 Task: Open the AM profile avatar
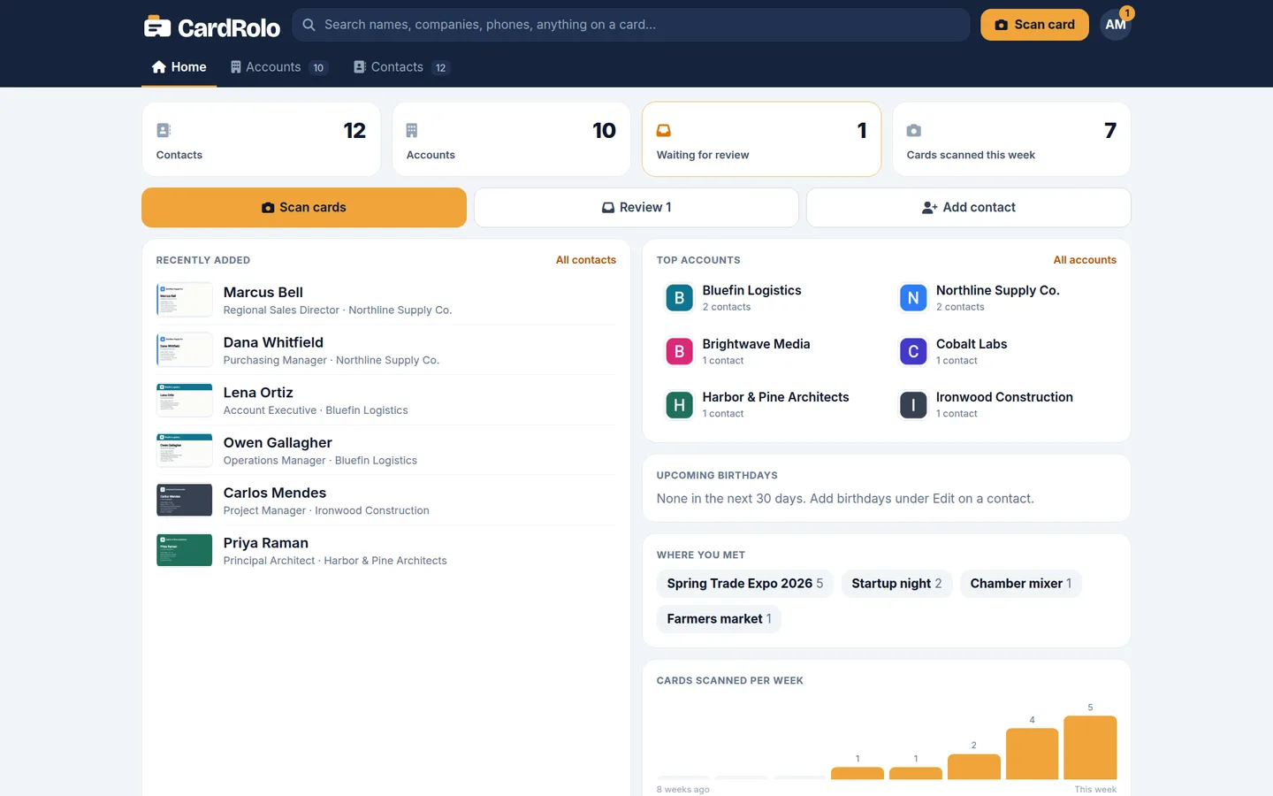coord(1116,25)
